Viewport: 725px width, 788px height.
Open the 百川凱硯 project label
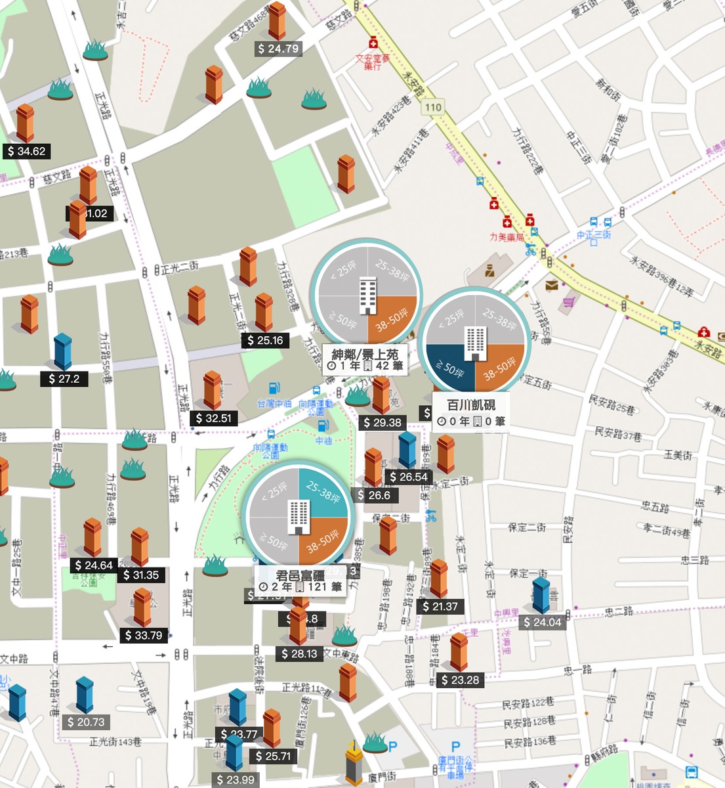[471, 413]
